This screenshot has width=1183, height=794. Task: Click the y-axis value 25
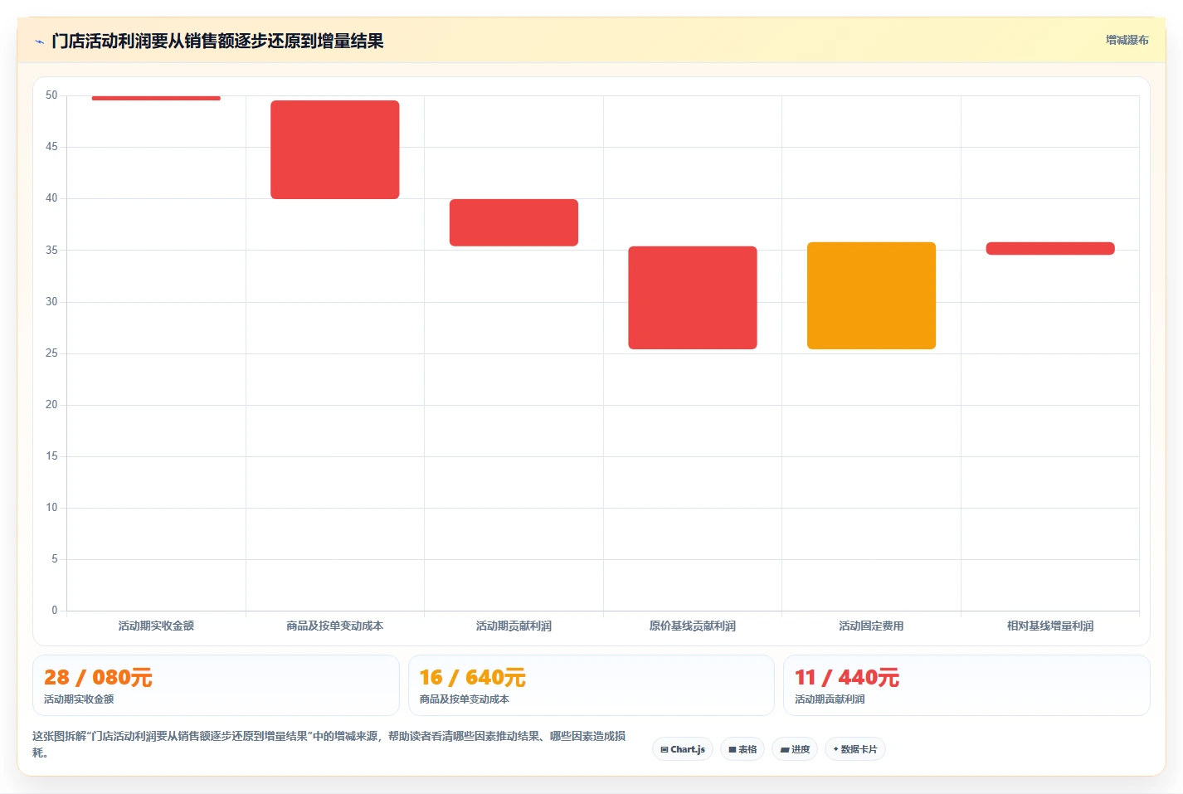point(51,353)
